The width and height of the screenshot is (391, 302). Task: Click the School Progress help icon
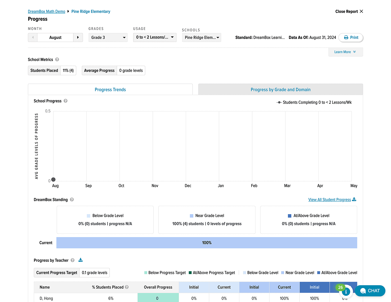point(65,101)
